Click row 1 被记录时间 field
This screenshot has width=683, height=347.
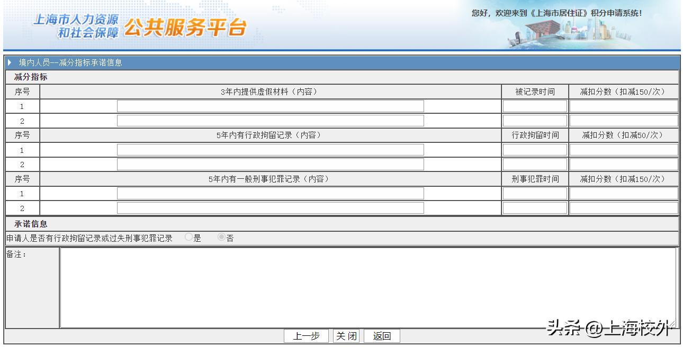click(x=535, y=106)
